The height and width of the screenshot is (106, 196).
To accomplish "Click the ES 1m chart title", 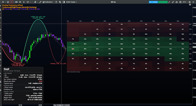I will tap(113, 2).
